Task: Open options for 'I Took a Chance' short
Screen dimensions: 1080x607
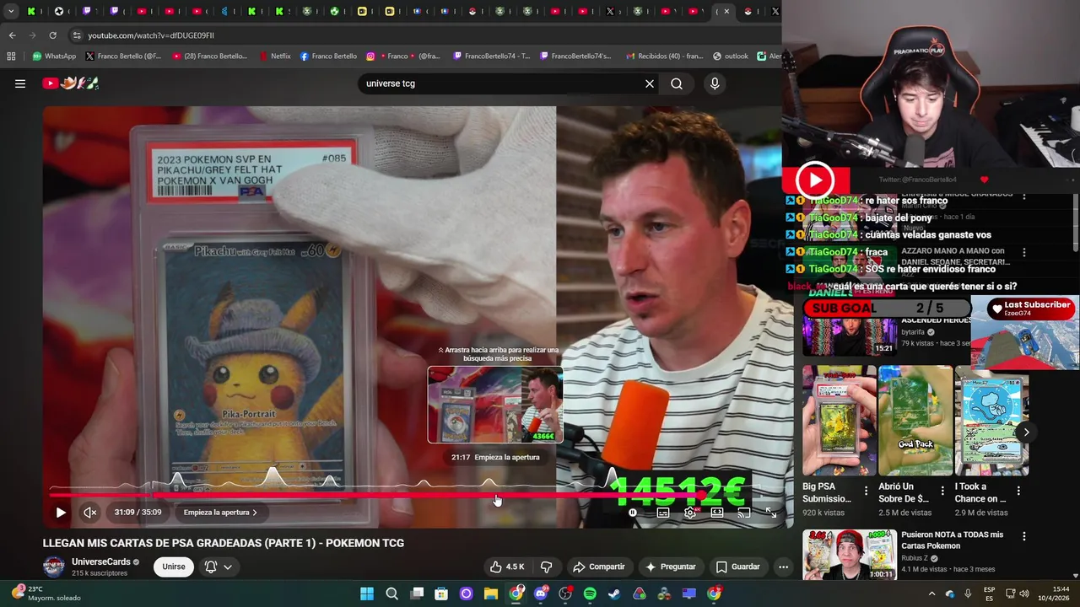Action: point(1018,491)
